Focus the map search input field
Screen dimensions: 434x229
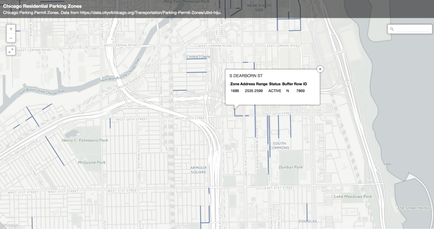[x=413, y=29]
